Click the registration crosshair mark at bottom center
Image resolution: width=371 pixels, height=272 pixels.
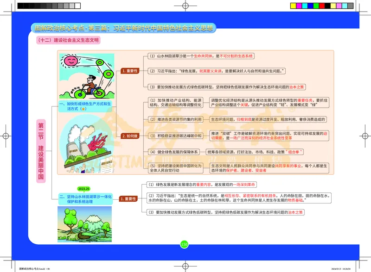pyautogui.click(x=185, y=265)
